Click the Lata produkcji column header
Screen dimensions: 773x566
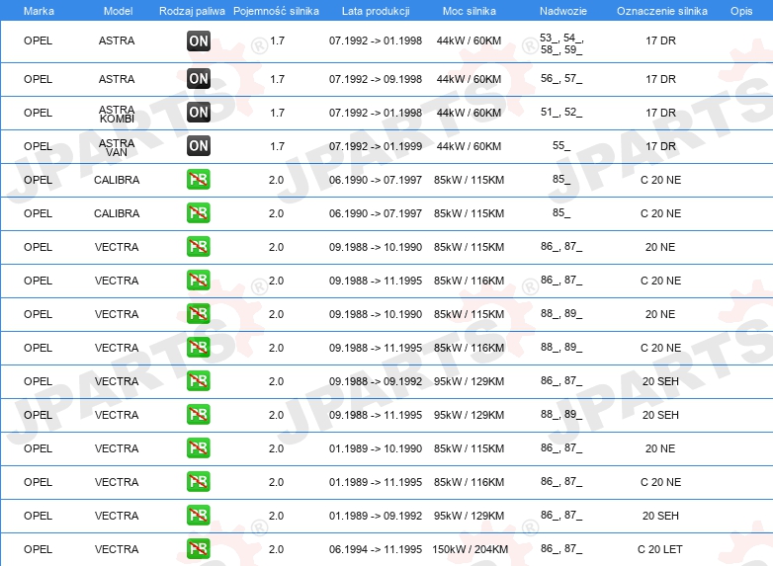[x=376, y=11]
